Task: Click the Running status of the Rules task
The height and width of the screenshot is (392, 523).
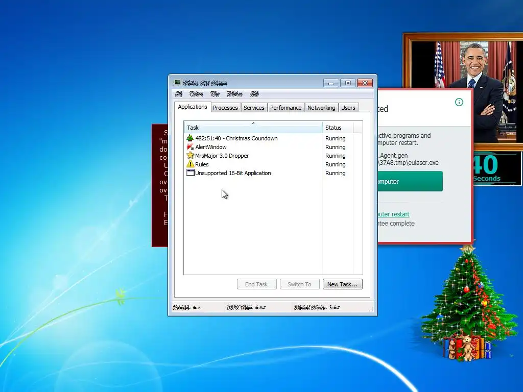Action: (335, 164)
